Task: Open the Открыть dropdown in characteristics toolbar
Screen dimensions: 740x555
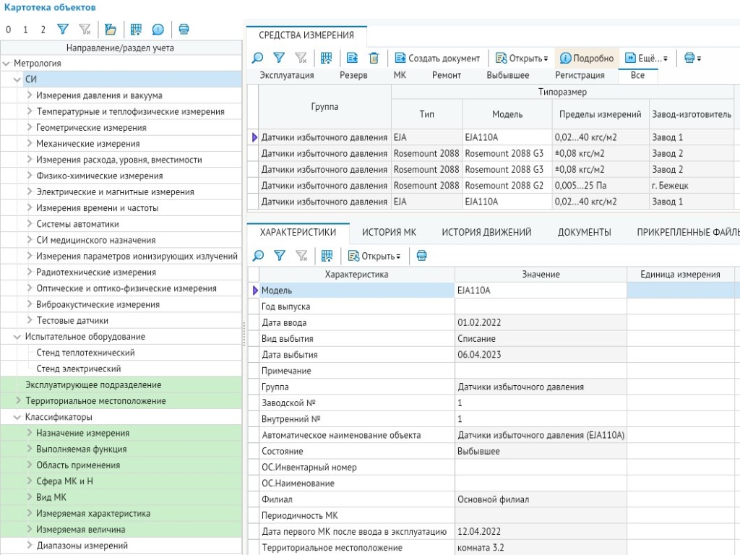Action: pyautogui.click(x=374, y=256)
